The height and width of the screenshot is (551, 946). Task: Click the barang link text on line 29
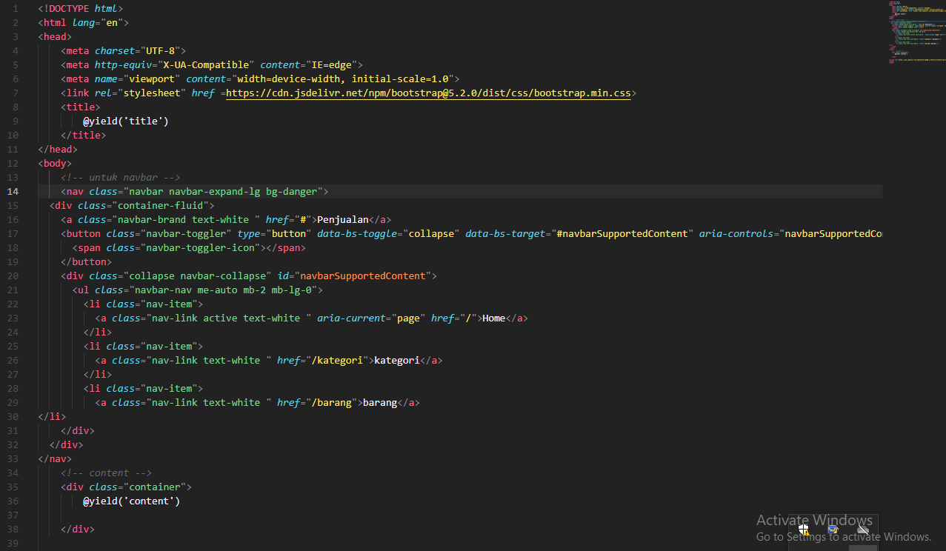coord(379,402)
